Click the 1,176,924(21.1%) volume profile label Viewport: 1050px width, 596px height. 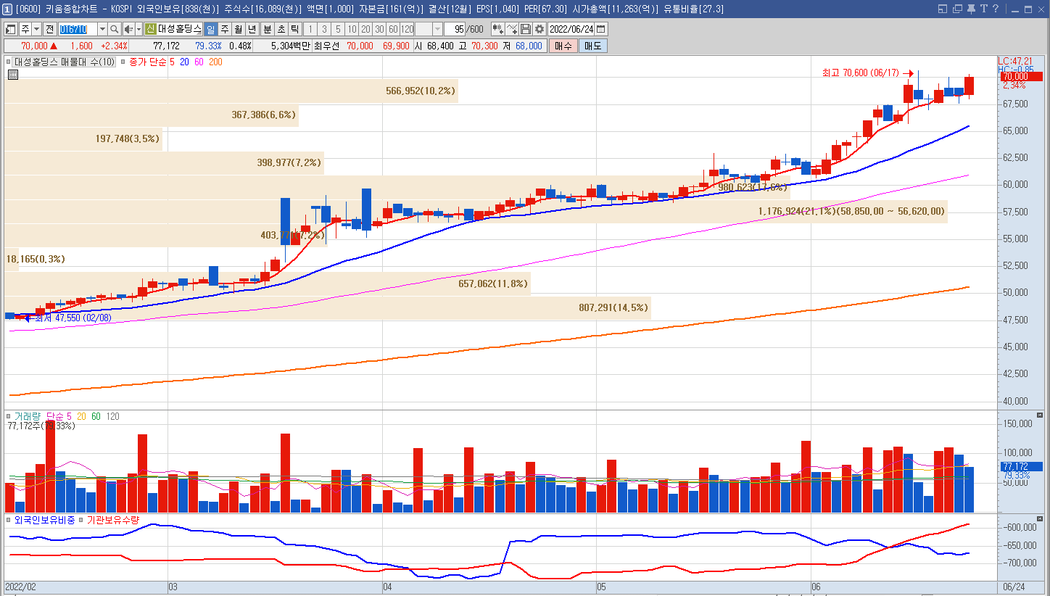pyautogui.click(x=851, y=211)
